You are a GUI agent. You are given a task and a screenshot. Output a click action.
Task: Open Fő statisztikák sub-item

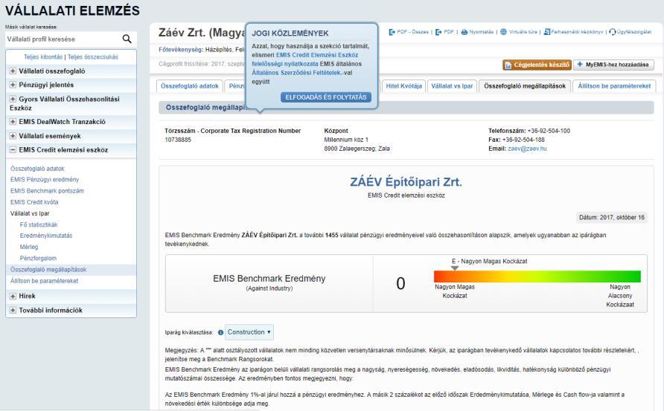39,224
